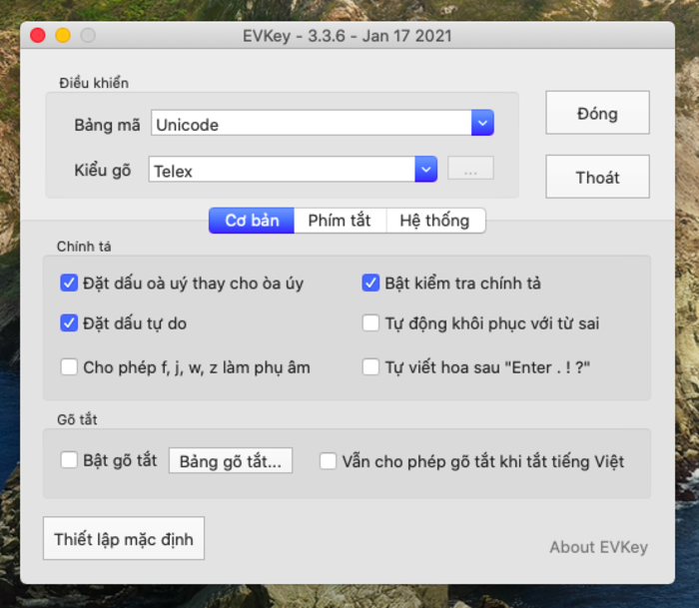Viewport: 699px width, 608px height.
Task: Enable Bật gõ tắt checkbox
Action: tap(69, 460)
